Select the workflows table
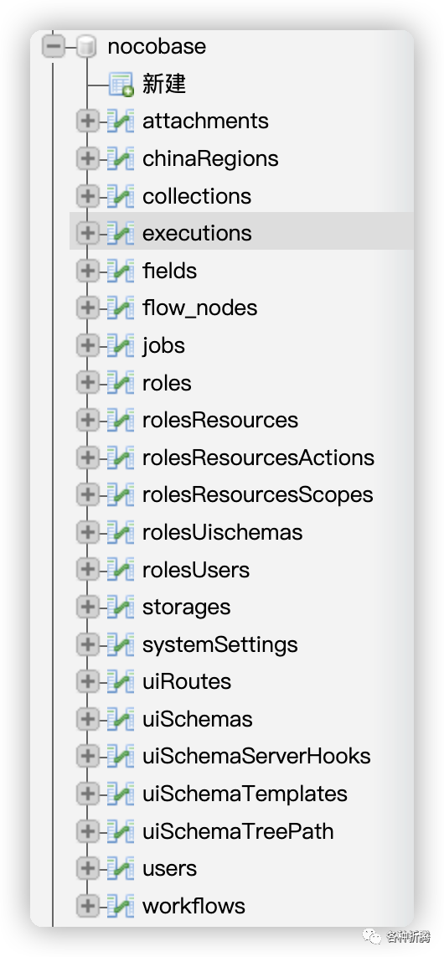The image size is (444, 957). (194, 907)
